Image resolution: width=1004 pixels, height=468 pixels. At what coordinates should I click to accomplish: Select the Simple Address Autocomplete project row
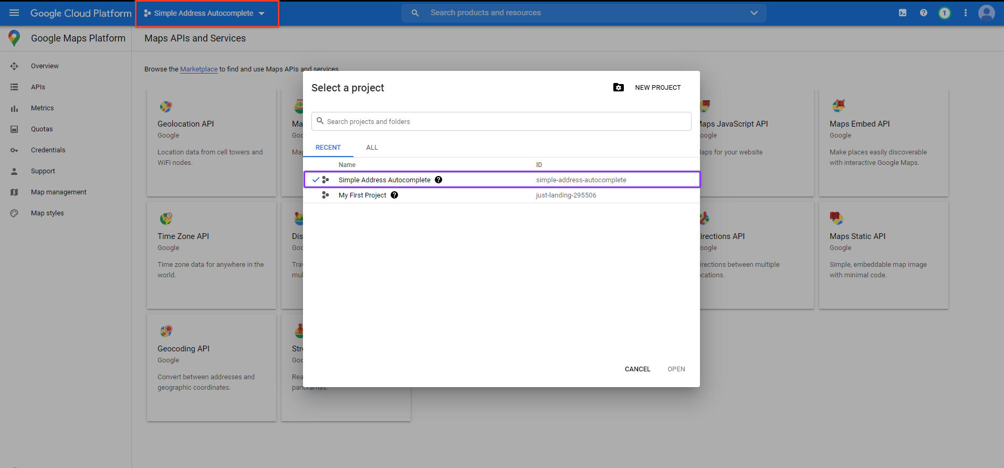[501, 180]
